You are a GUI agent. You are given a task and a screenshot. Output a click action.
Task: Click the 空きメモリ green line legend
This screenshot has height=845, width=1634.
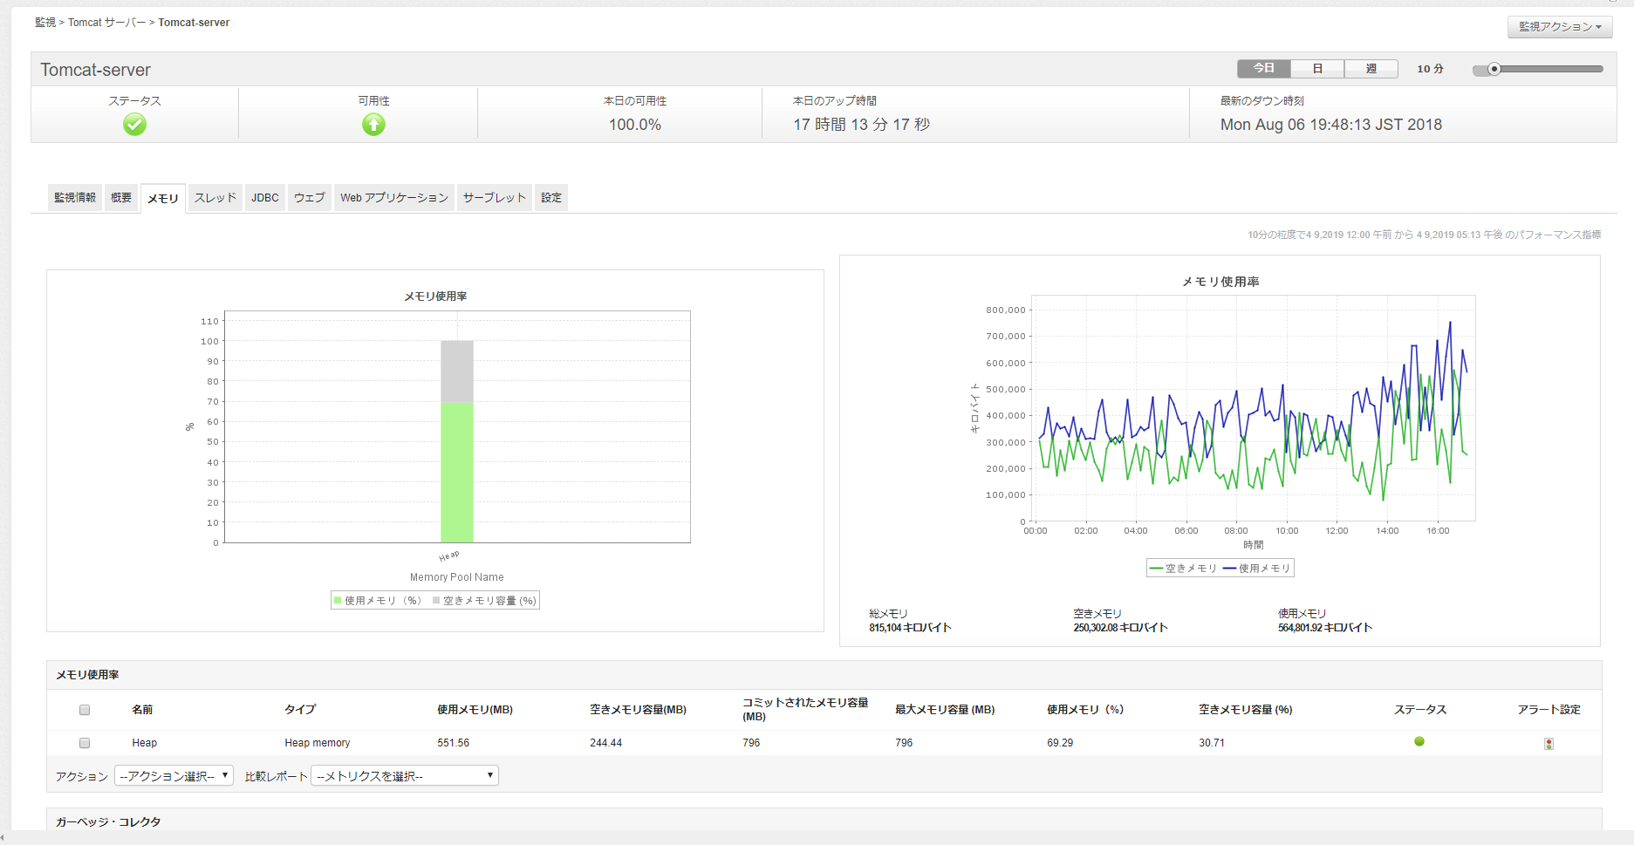tap(1157, 569)
